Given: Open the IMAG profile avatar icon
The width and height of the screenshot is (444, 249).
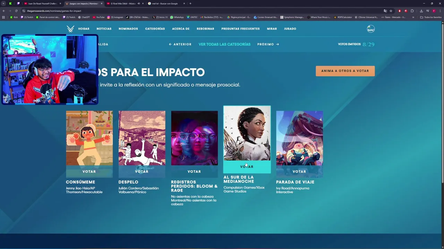Looking at the screenshot, I should click(x=371, y=29).
